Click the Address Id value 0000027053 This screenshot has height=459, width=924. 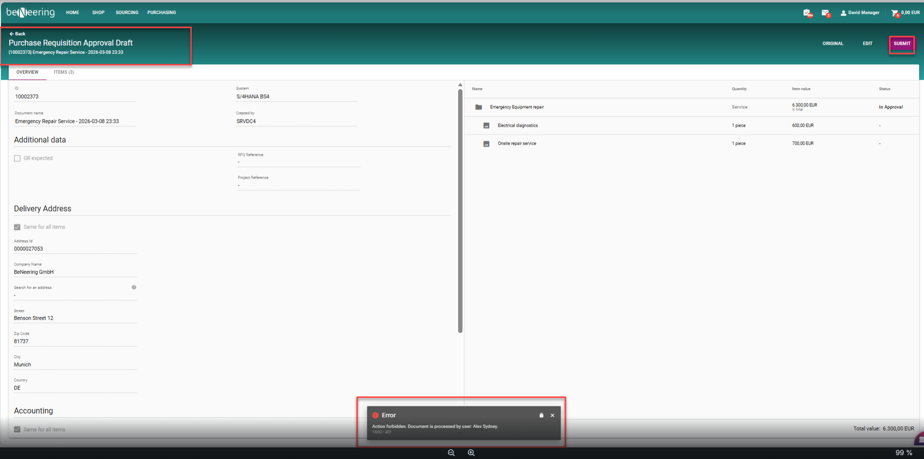tap(29, 249)
